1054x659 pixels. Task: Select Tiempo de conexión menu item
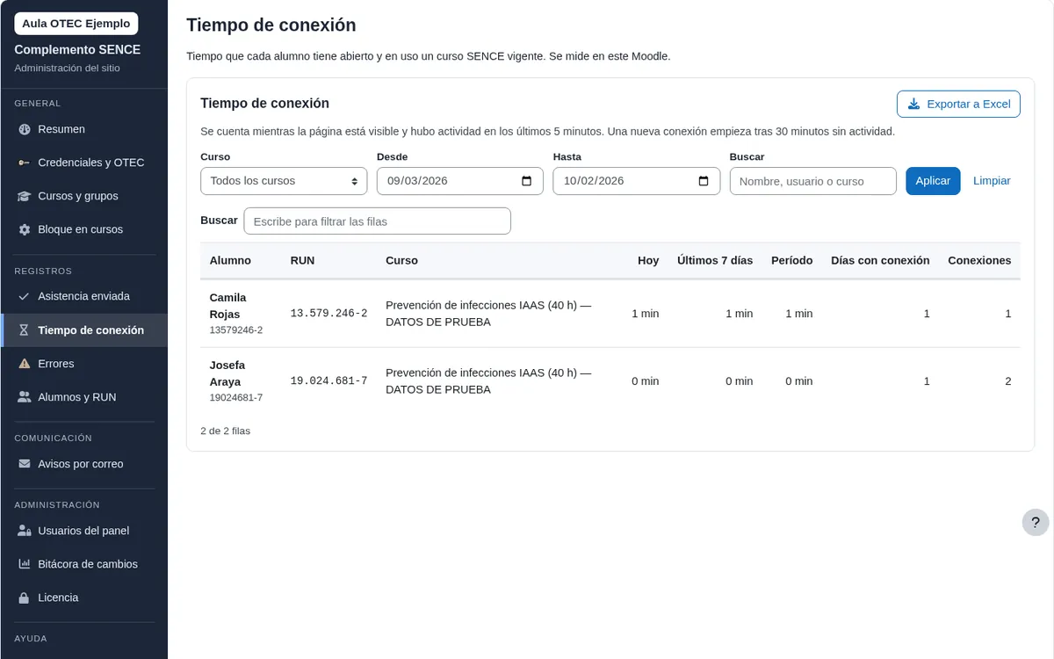pos(84,330)
